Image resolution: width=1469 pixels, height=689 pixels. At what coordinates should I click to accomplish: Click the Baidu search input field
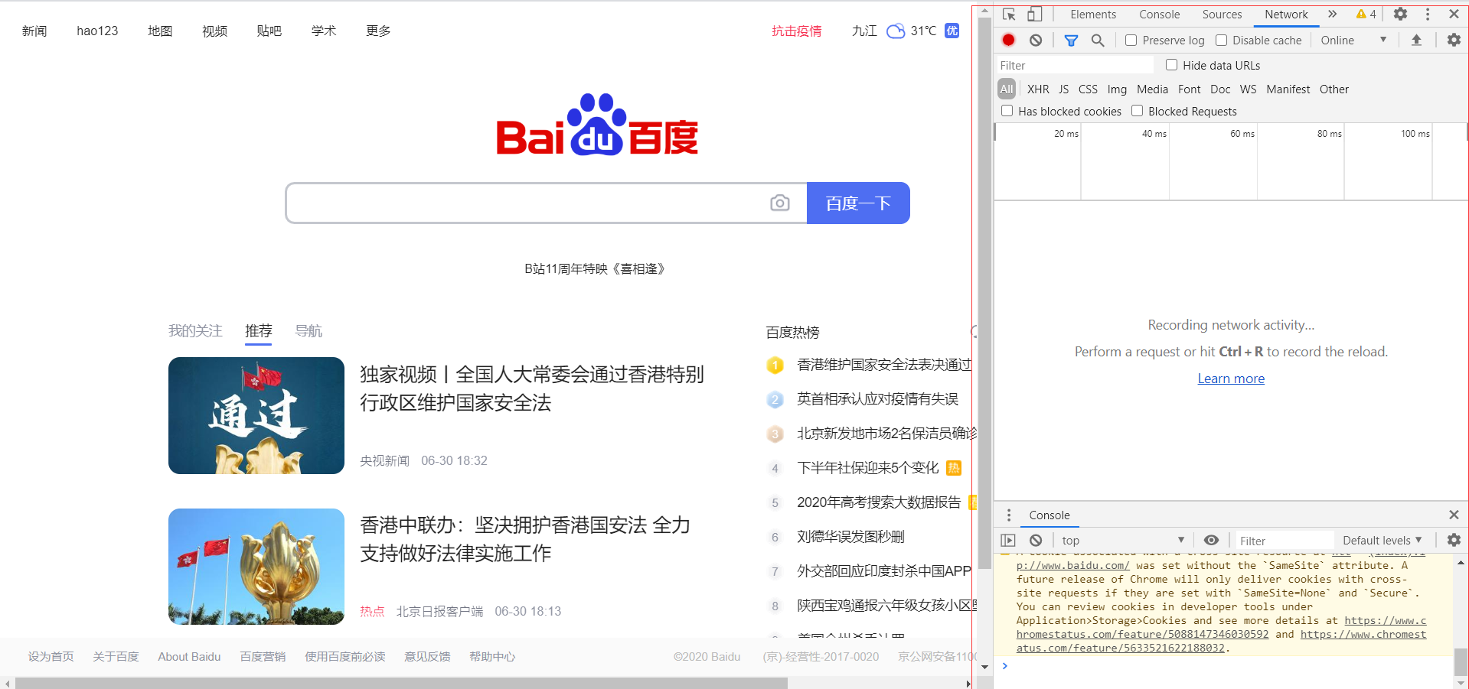[528, 203]
